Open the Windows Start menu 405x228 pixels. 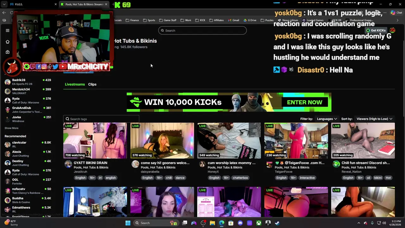(128, 223)
